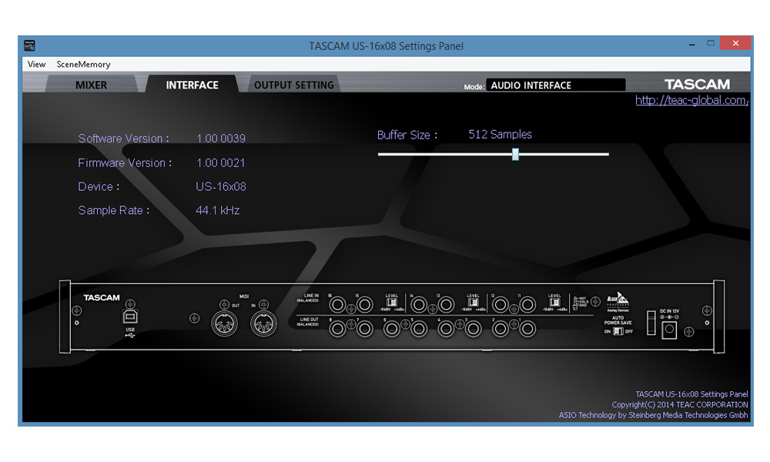Viewport: 770px width, 462px height.
Task: Open the SceneMemory menu
Action: pos(83,65)
